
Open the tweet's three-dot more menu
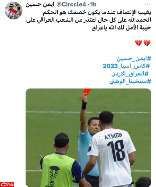point(148,4)
